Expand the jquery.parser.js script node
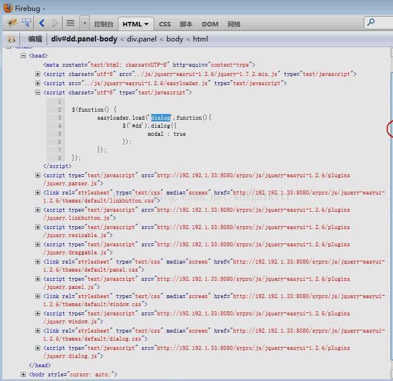 click(x=37, y=175)
